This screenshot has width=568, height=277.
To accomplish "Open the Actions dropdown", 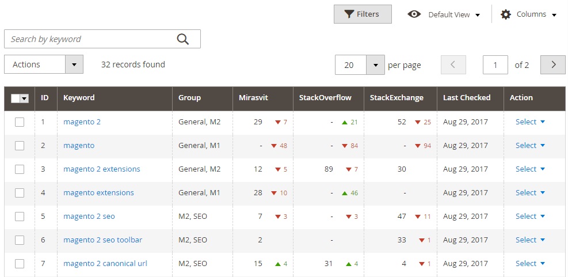I will (x=44, y=64).
